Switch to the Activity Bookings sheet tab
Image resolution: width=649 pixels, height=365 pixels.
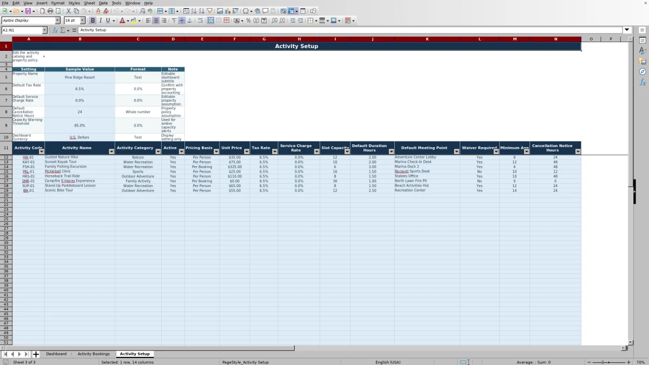94,354
